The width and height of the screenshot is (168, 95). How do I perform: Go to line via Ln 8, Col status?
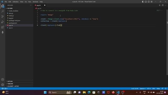click(x=135, y=89)
